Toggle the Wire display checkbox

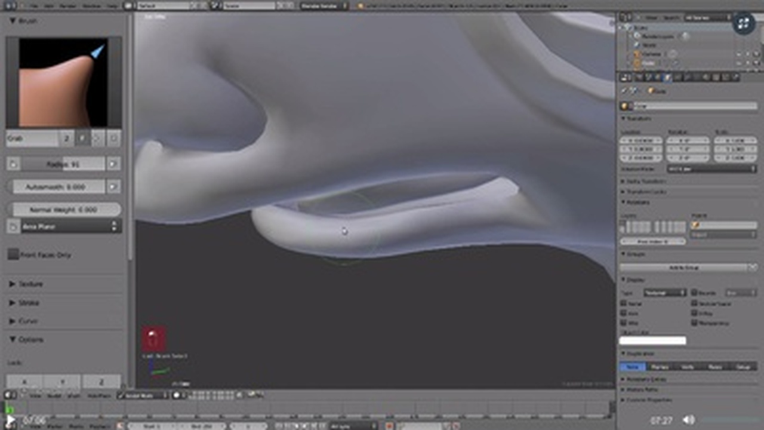point(624,322)
